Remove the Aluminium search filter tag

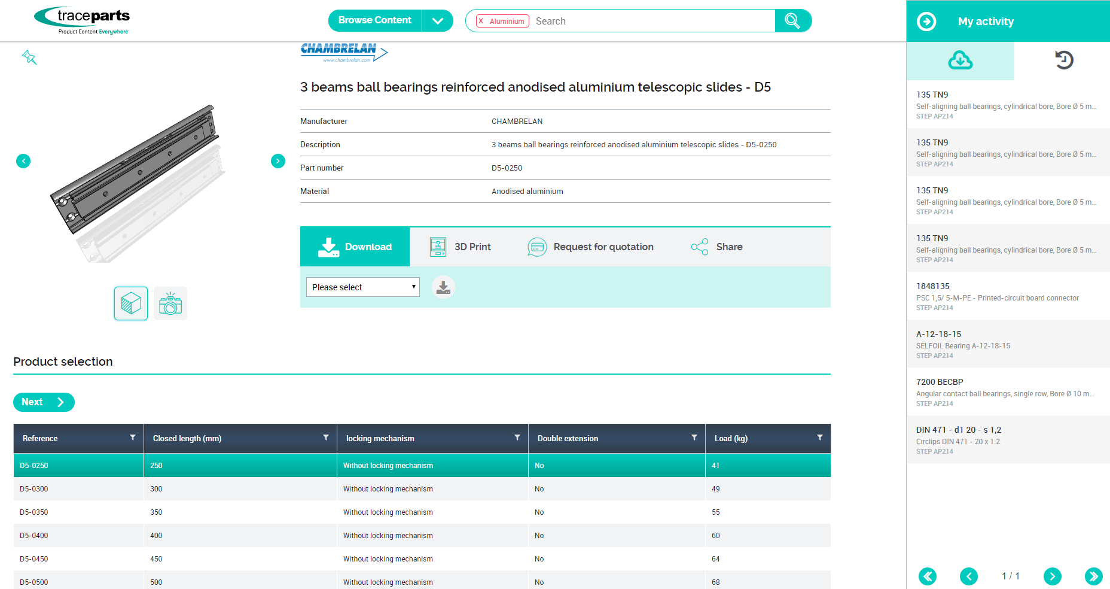[481, 21]
